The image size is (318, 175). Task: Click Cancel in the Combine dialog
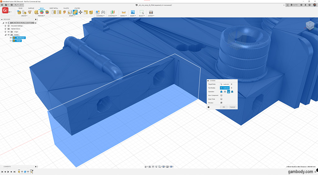point(232,107)
